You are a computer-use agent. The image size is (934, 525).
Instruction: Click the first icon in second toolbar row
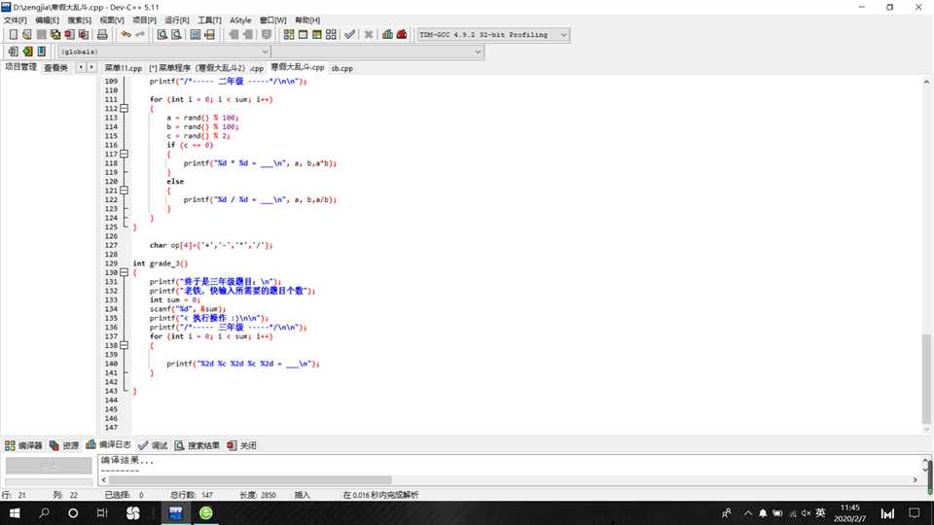[x=13, y=52]
